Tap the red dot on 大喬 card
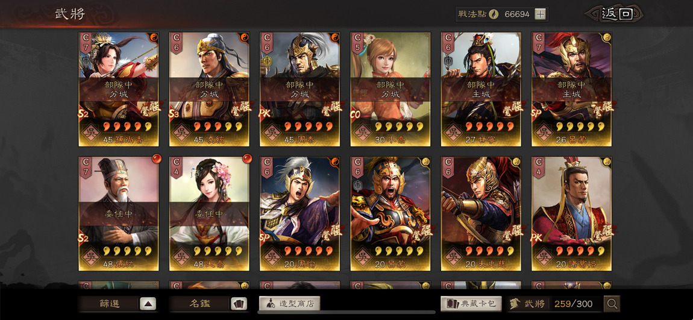Image resolution: width=693 pixels, height=320 pixels. [247, 158]
